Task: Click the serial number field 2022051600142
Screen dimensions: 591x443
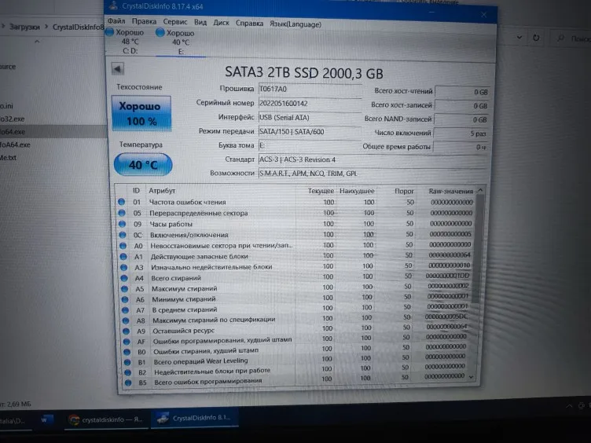Action: click(310, 104)
